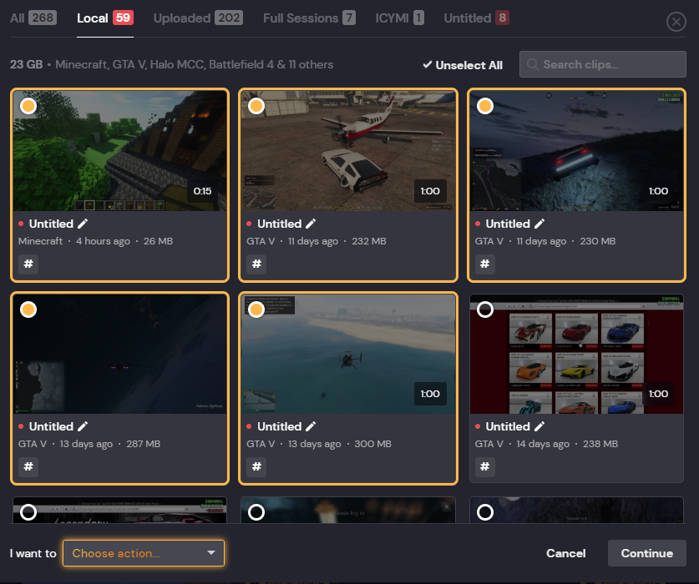Open the dark GTA V 287 MB thumbnail
Image resolution: width=699 pixels, height=584 pixels.
click(120, 354)
